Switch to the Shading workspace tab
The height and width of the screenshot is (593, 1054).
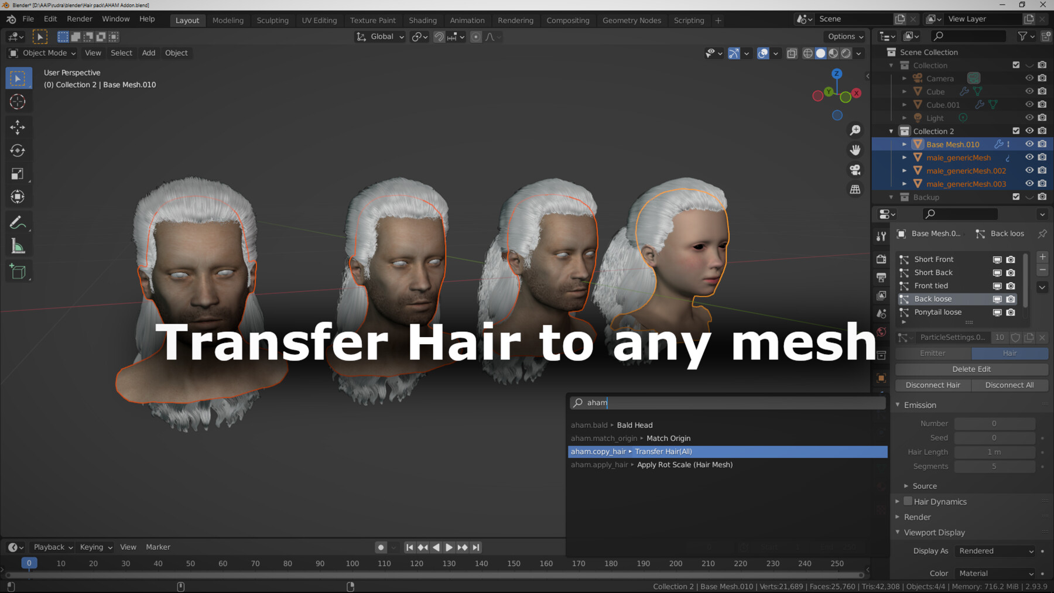[x=423, y=20]
